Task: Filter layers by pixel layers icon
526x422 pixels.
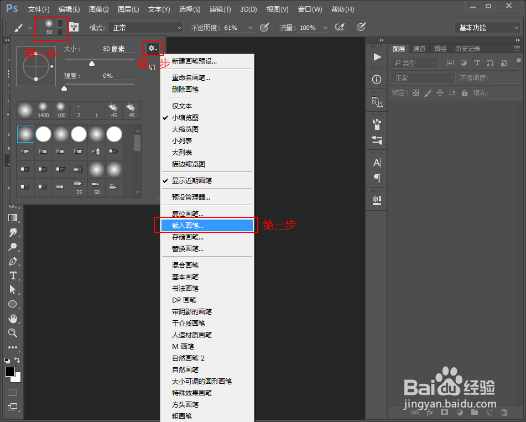Action: pyautogui.click(x=450, y=62)
